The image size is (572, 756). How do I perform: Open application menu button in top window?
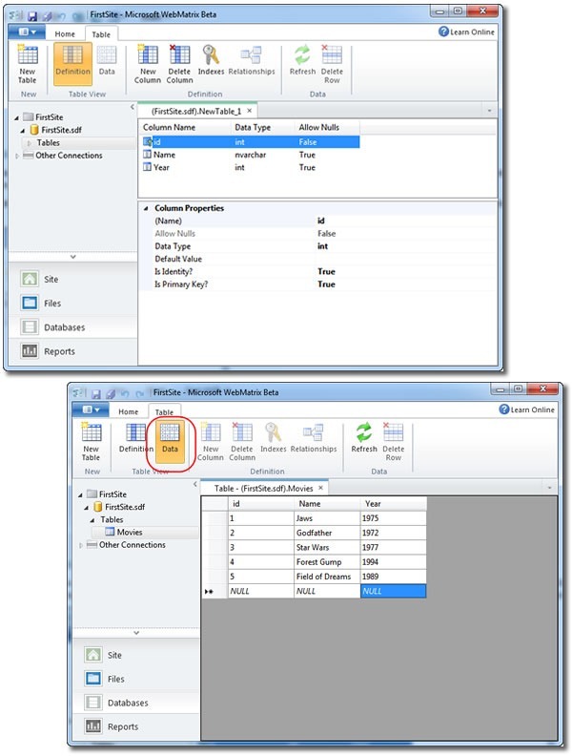click(x=27, y=32)
